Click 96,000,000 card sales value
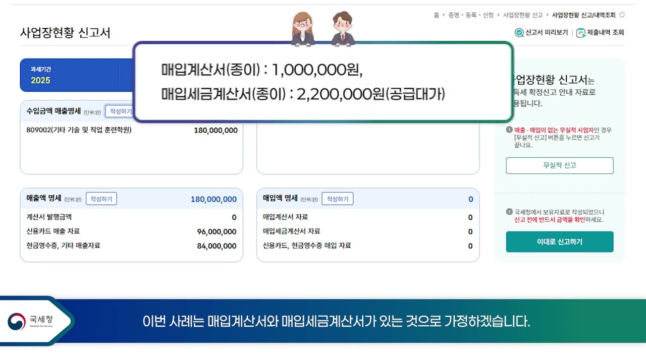This screenshot has width=646, height=363. pyautogui.click(x=217, y=232)
